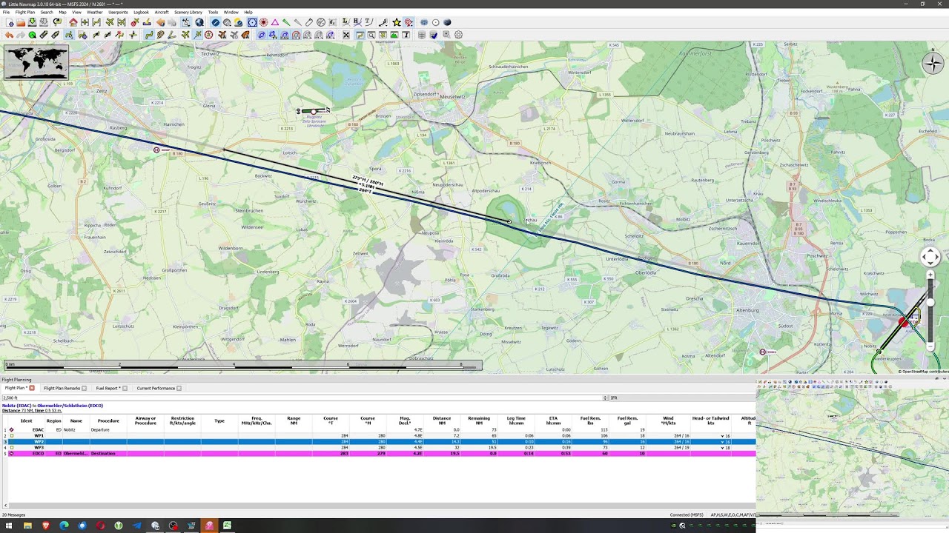The width and height of the screenshot is (949, 533).
Task: Click the globe map projection icon
Action: pyautogui.click(x=199, y=22)
